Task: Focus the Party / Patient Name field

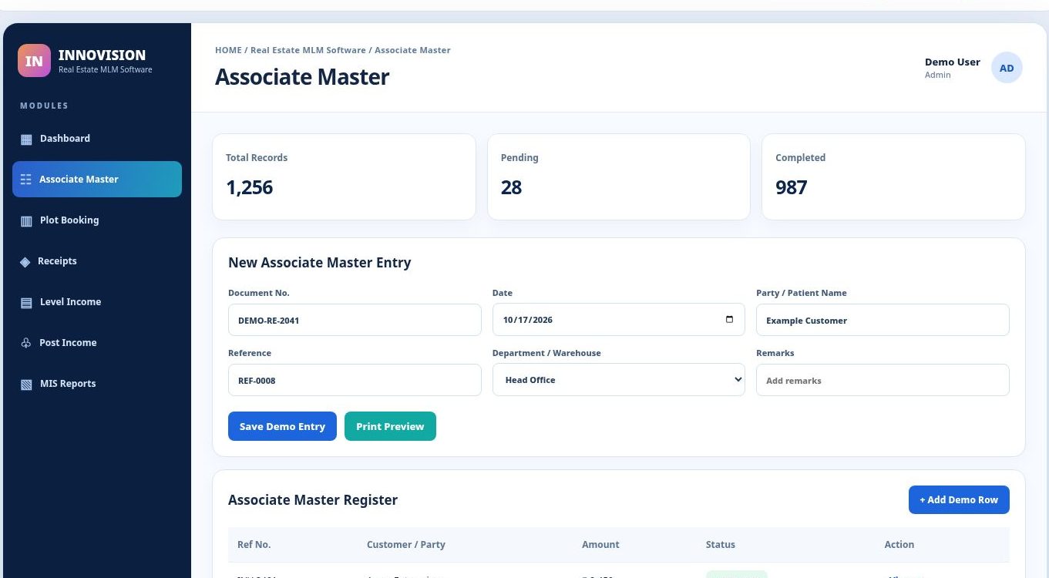Action: tap(883, 320)
